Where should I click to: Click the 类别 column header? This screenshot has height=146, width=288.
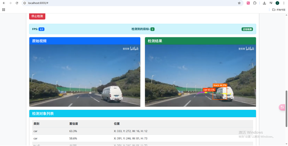(x=36, y=124)
